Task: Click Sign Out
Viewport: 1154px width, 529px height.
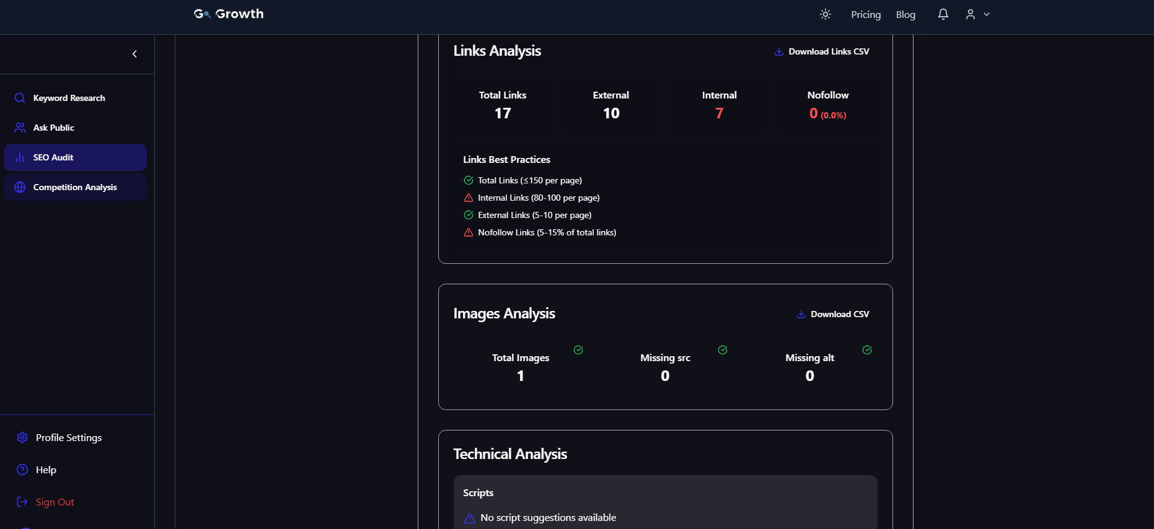Action: pos(55,502)
